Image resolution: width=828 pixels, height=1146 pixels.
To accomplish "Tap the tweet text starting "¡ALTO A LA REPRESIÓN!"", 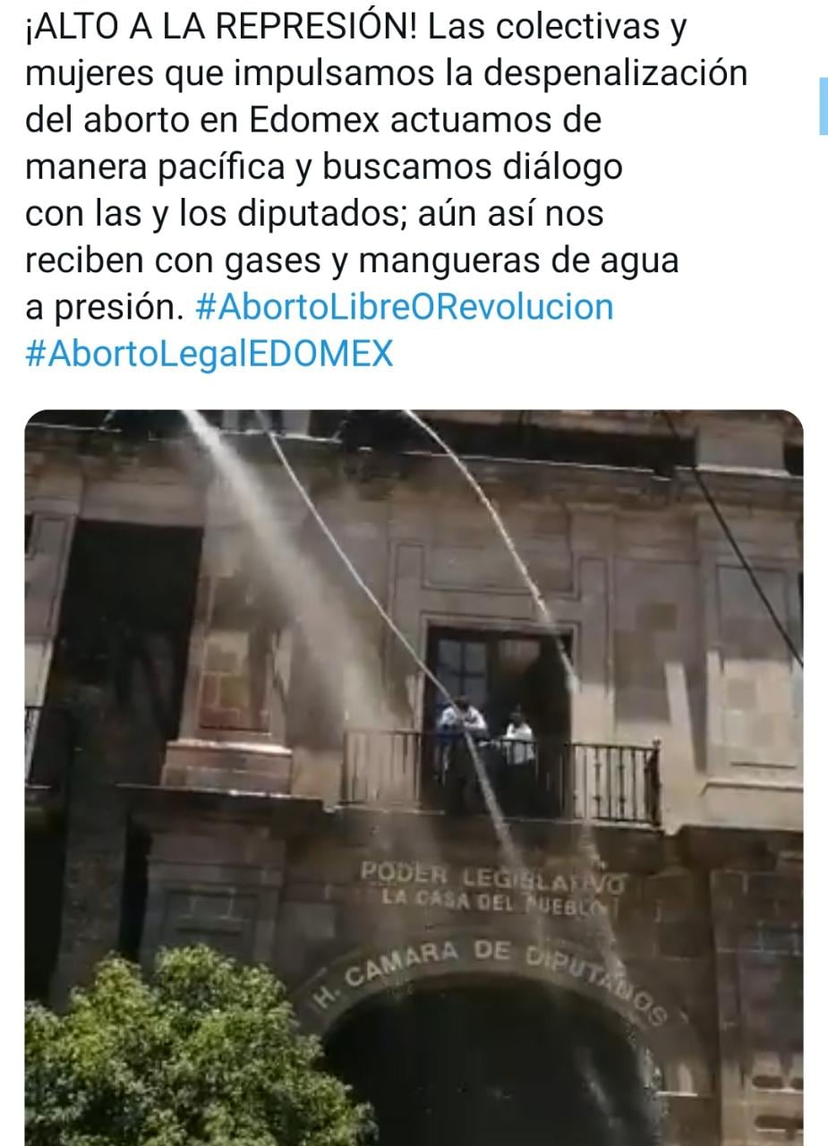I will coord(387,190).
